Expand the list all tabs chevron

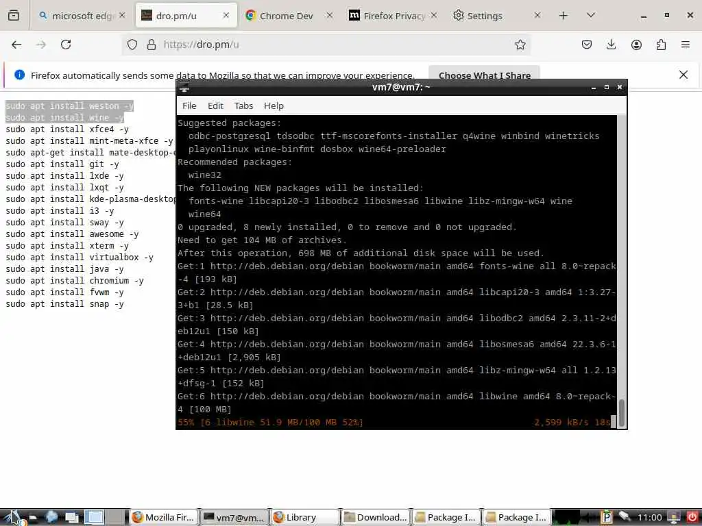pos(590,15)
